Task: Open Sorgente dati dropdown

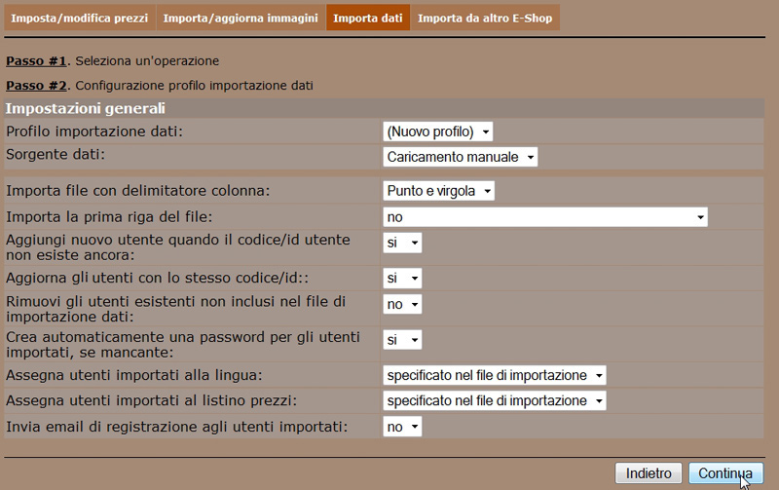Action: [460, 157]
